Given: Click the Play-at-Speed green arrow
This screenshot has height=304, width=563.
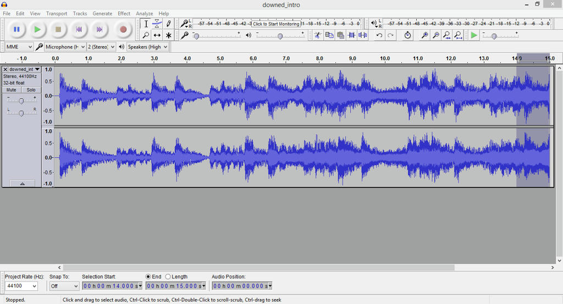Looking at the screenshot, I should 474,35.
